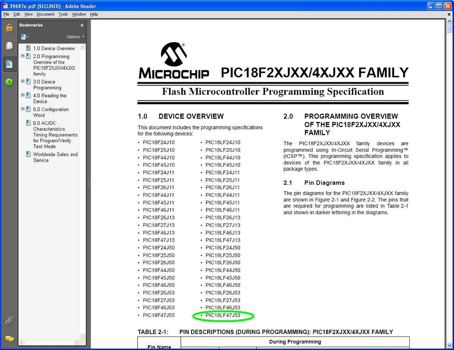
Task: Open the Document menu
Action: coord(45,14)
